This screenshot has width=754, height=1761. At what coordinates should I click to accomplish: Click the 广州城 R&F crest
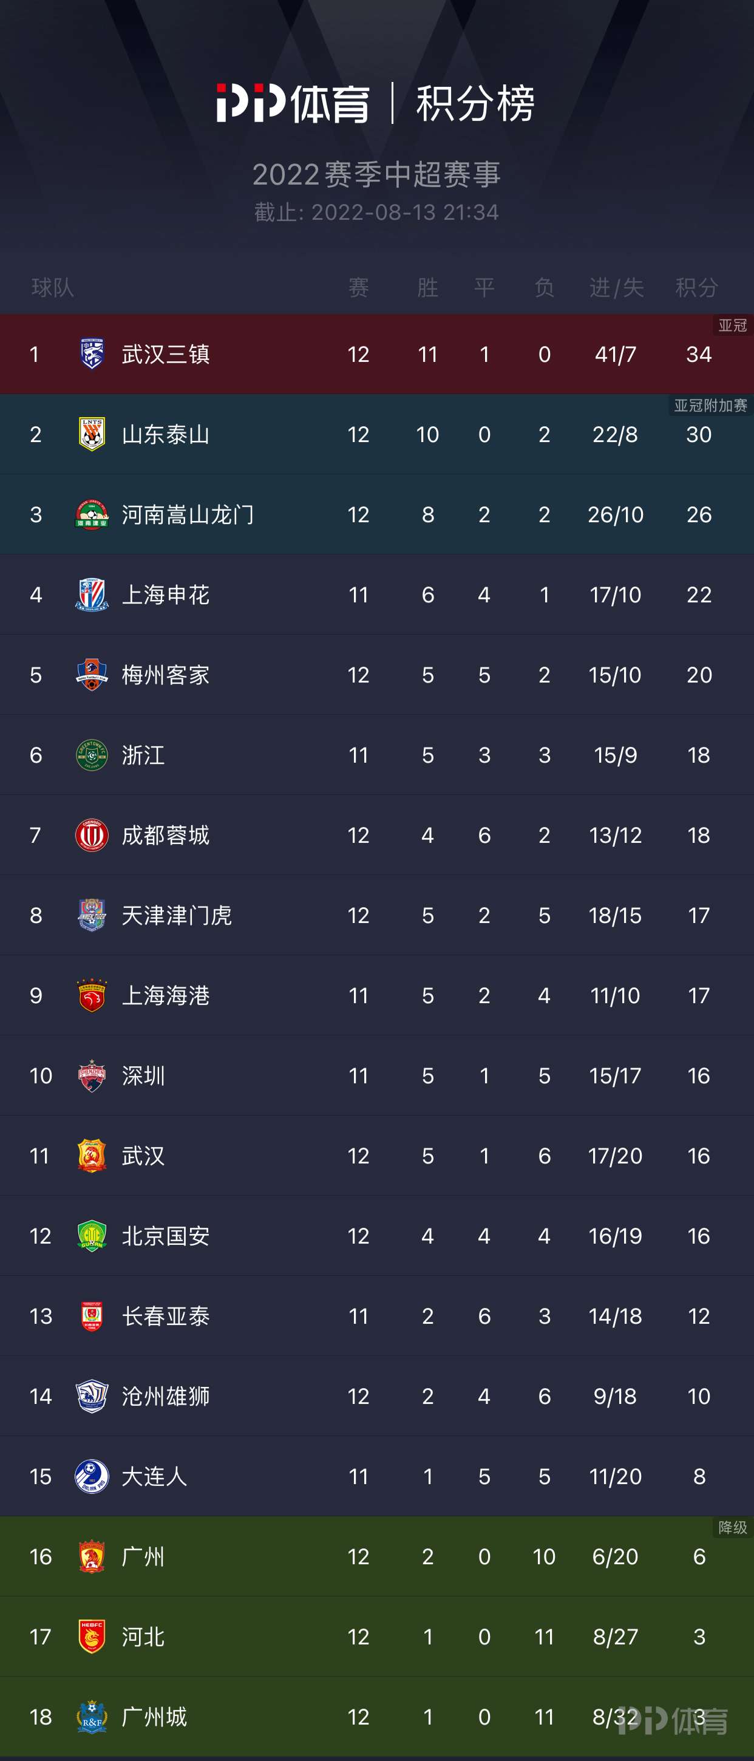(92, 1717)
